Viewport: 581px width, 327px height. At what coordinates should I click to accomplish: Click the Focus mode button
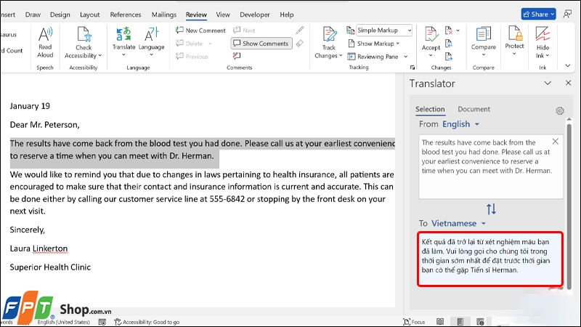414,322
